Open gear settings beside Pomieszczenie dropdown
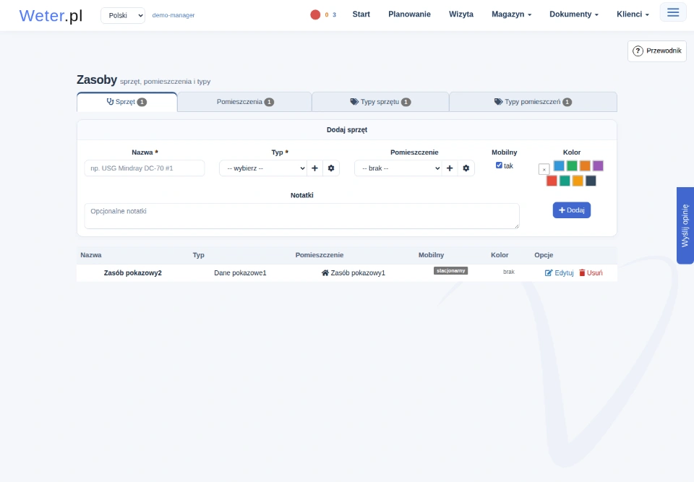The width and height of the screenshot is (694, 482). click(x=466, y=168)
